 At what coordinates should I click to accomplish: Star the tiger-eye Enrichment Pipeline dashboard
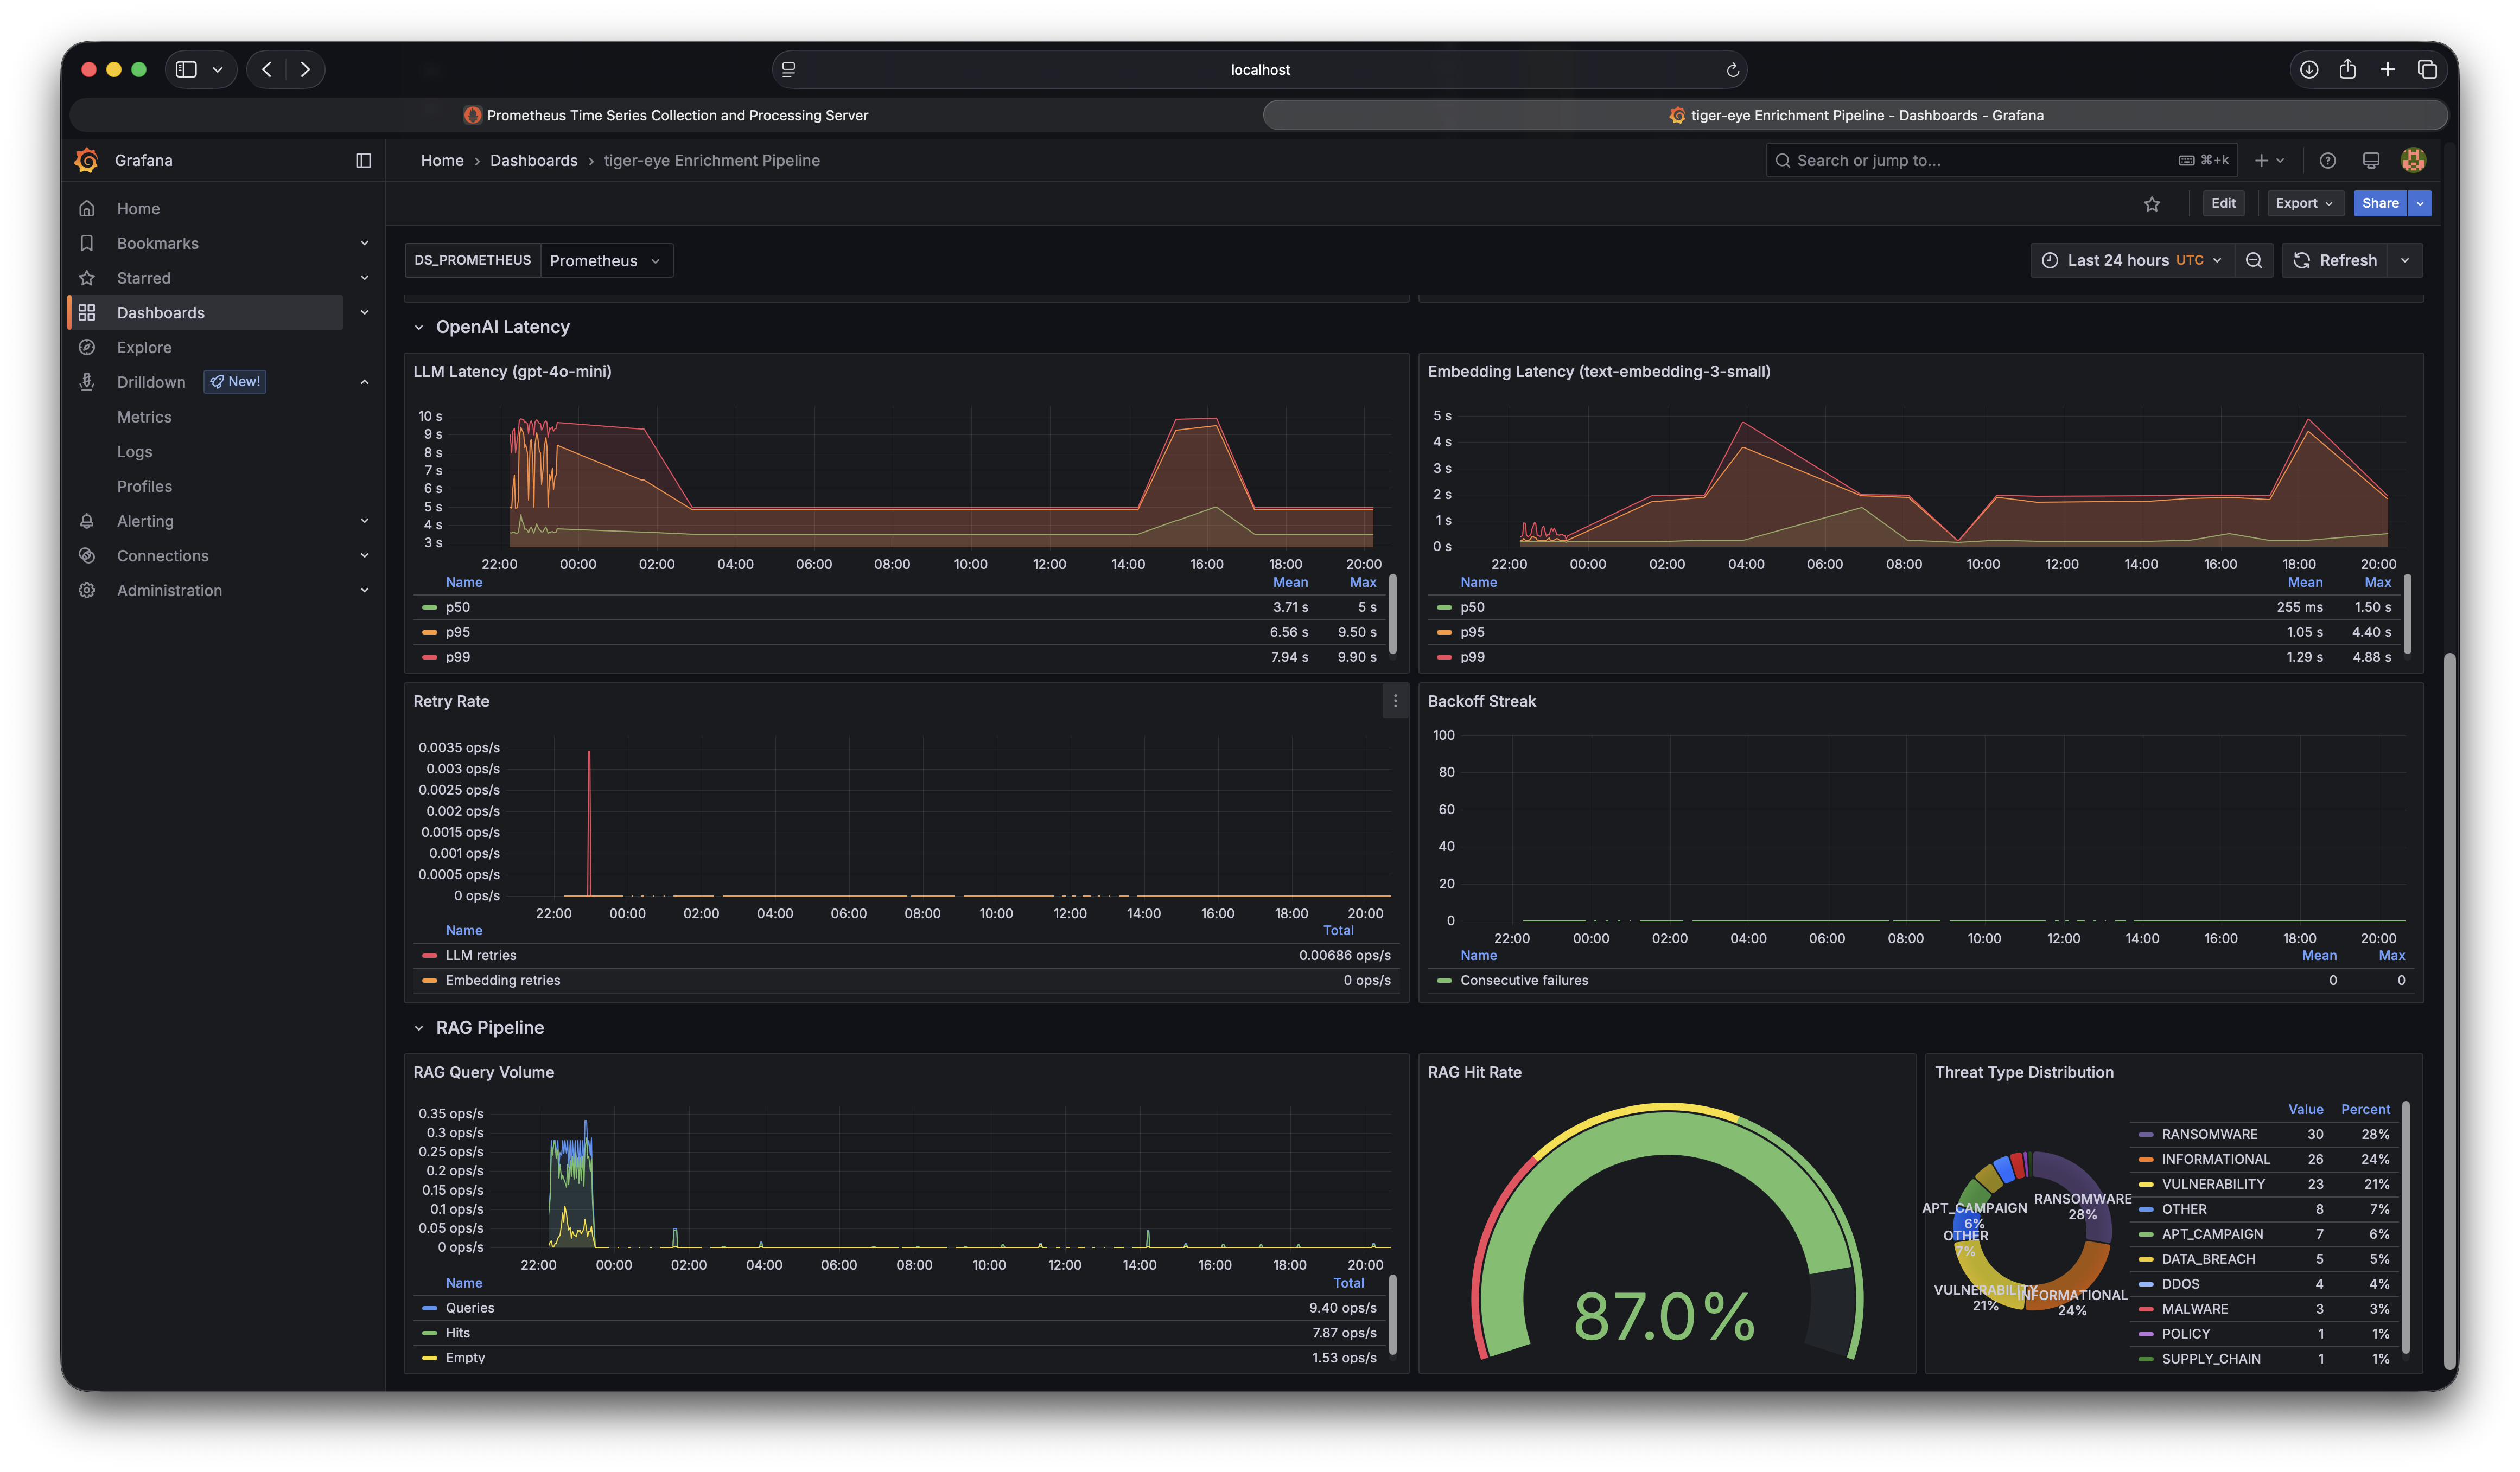(x=2152, y=203)
